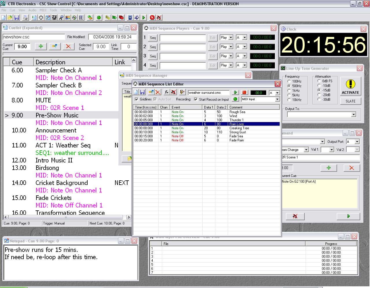The width and height of the screenshot is (370, 288).
Task: Click the crossed-out MIDI panic icon in main toolbar
Action: [x=159, y=18]
